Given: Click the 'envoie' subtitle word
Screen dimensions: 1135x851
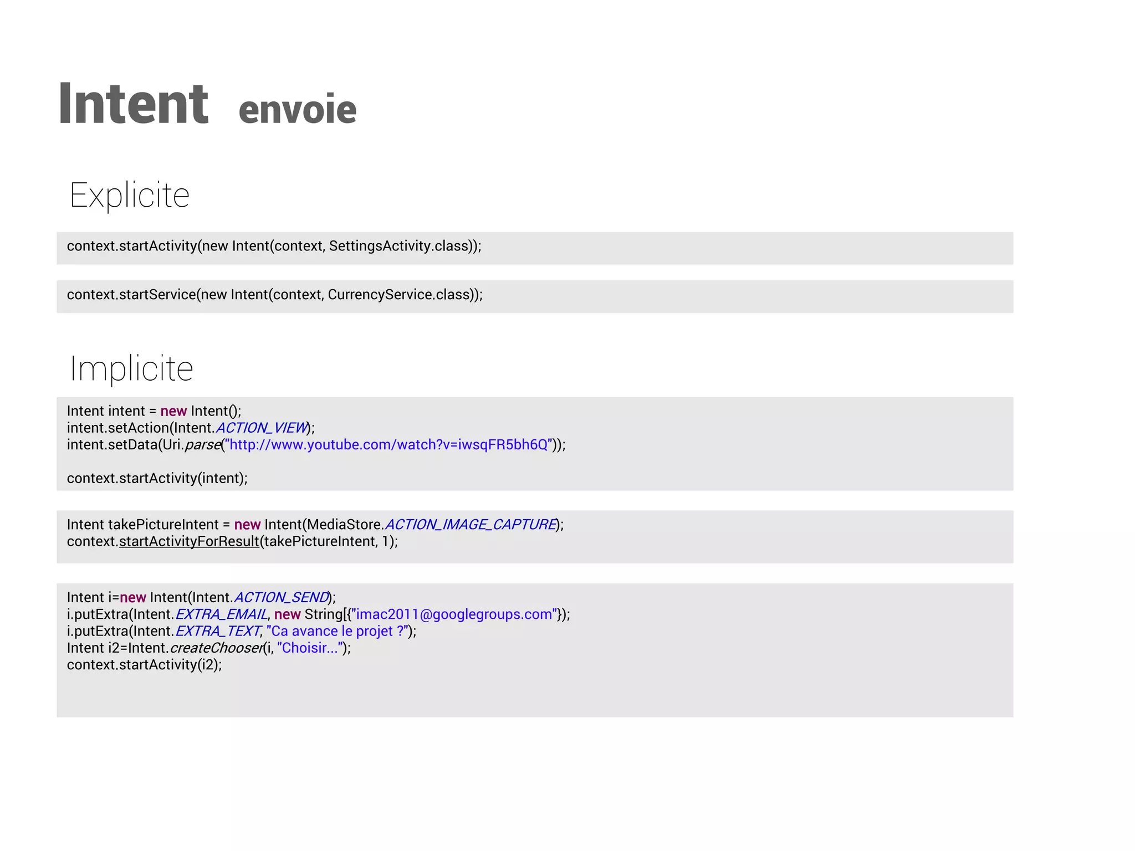Looking at the screenshot, I should tap(298, 110).
